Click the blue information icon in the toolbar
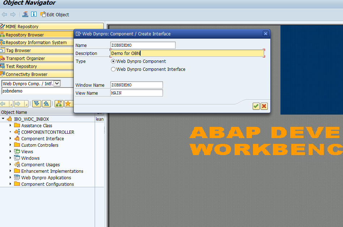 (34, 14)
